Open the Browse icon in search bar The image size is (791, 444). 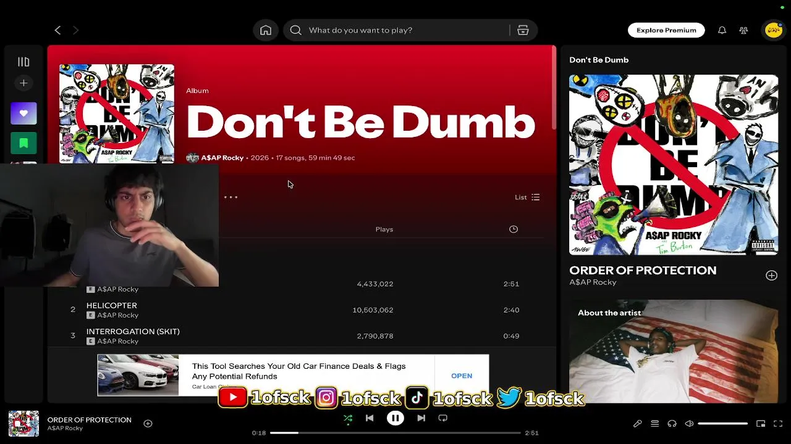523,30
